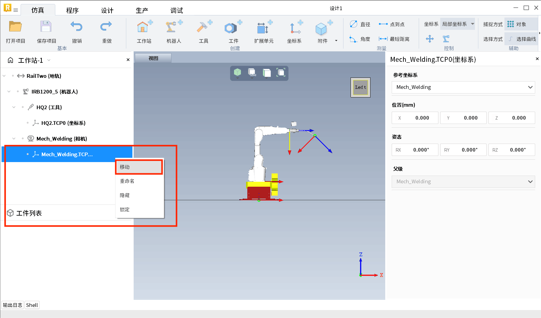Expand the attachment dropdown arrow
The width and height of the screenshot is (541, 318).
pos(336,41)
